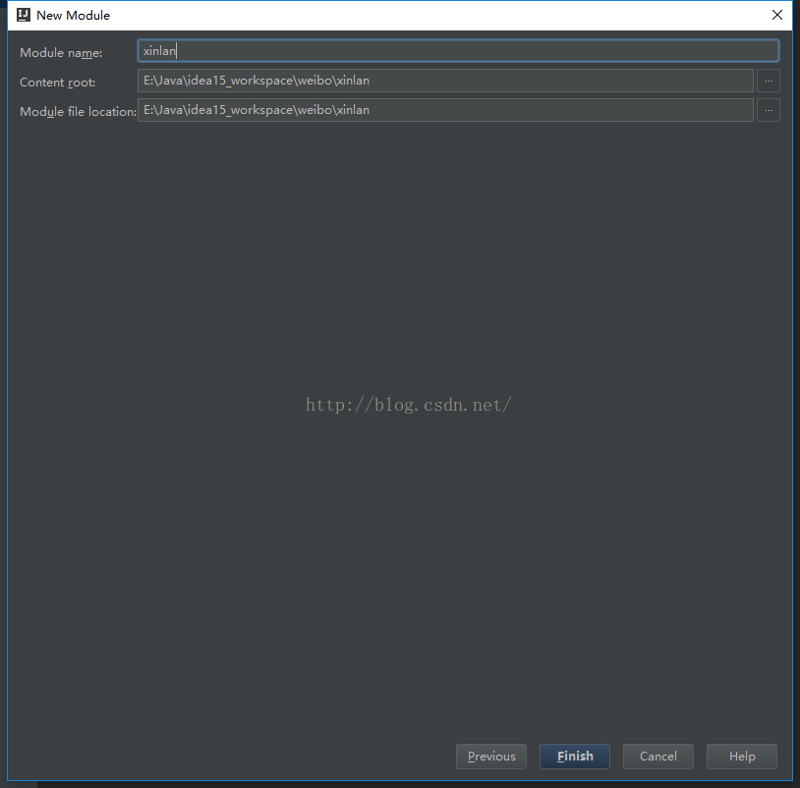Click the Content root label

58,83
